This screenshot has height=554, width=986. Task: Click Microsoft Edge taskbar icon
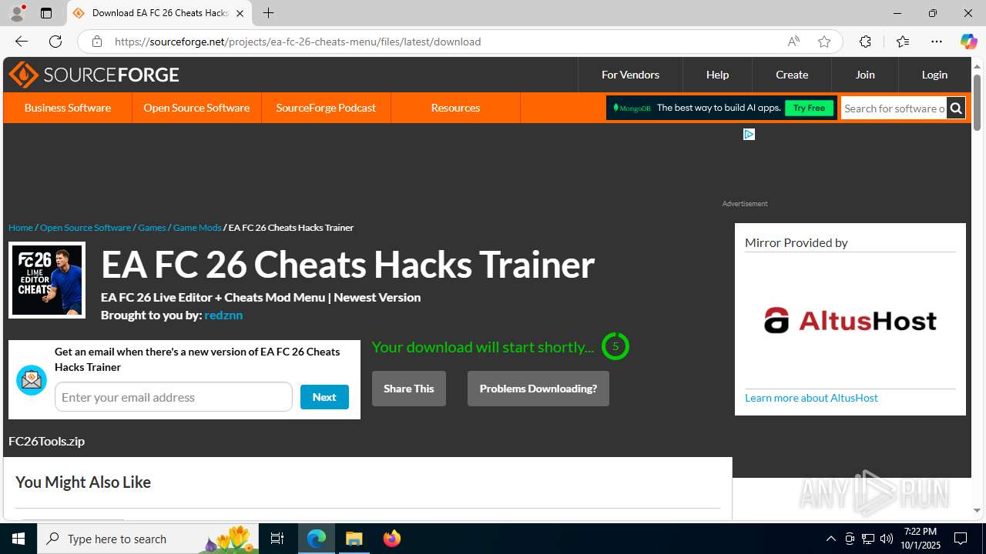317,539
